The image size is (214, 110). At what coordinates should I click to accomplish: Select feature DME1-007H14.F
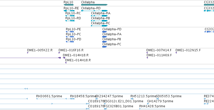point(159,50)
